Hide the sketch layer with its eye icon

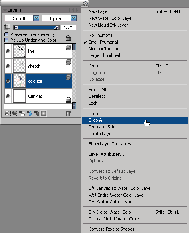click(8, 66)
